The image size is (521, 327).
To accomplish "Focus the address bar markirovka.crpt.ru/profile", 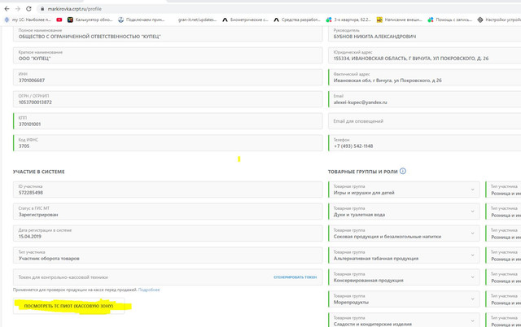I will (74, 9).
